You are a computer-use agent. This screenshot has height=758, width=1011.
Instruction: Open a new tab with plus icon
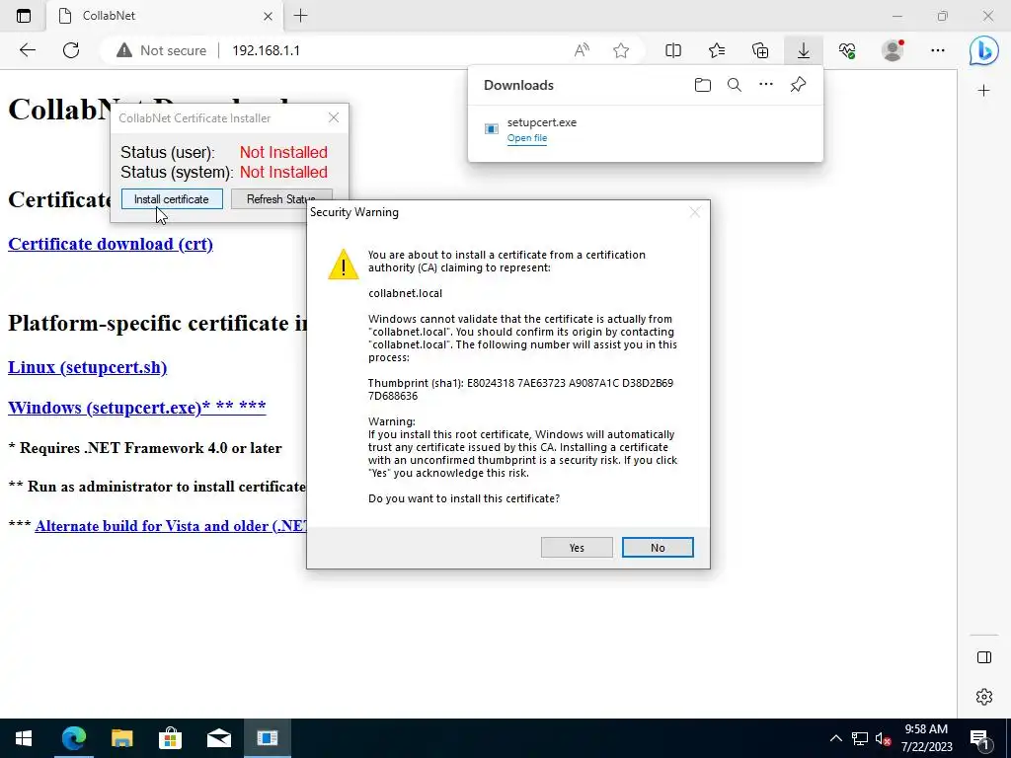point(300,16)
